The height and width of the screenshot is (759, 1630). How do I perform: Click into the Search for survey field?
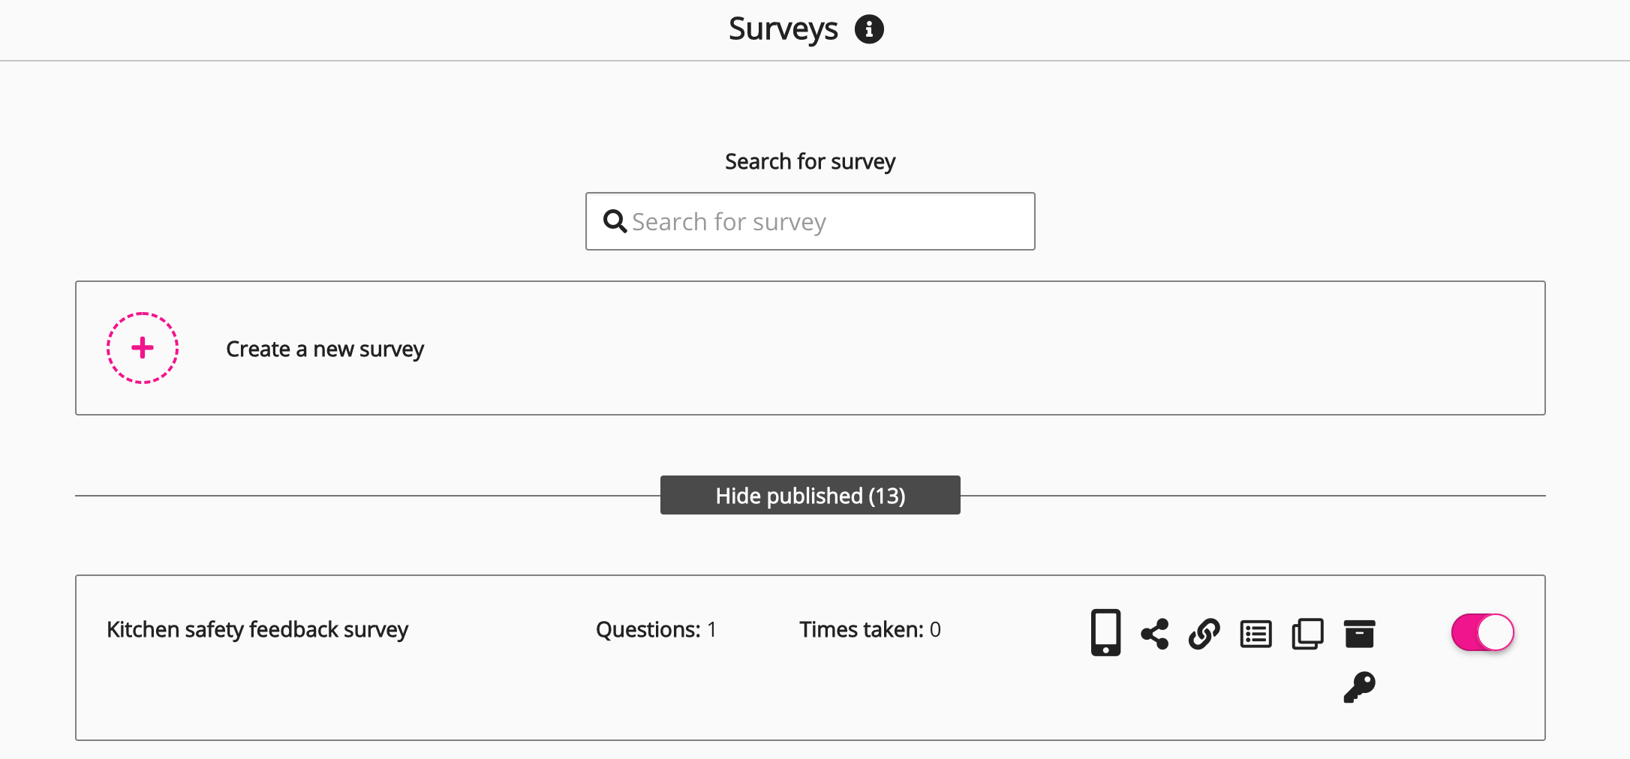pyautogui.click(x=826, y=221)
